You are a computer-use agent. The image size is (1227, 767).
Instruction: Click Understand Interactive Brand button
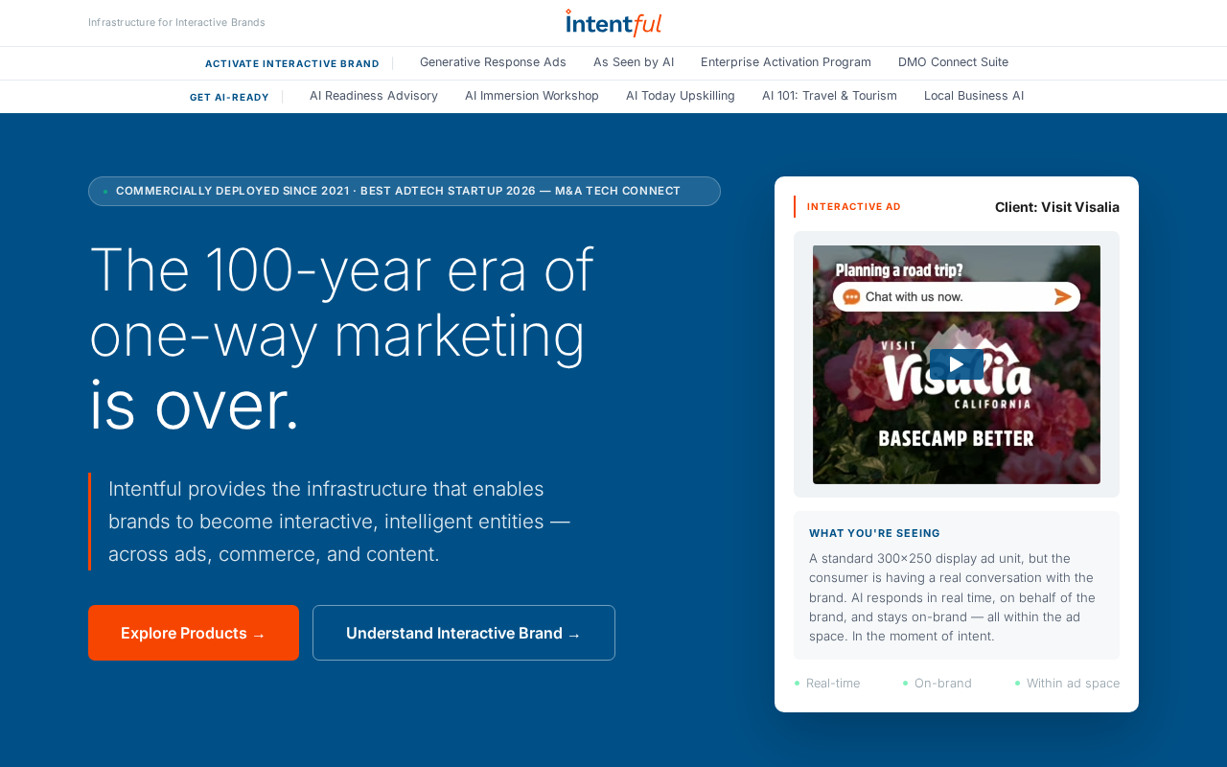(464, 633)
